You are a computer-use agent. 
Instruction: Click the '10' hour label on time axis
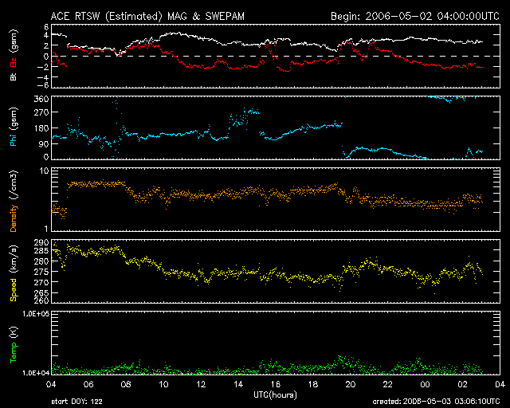pyautogui.click(x=163, y=385)
